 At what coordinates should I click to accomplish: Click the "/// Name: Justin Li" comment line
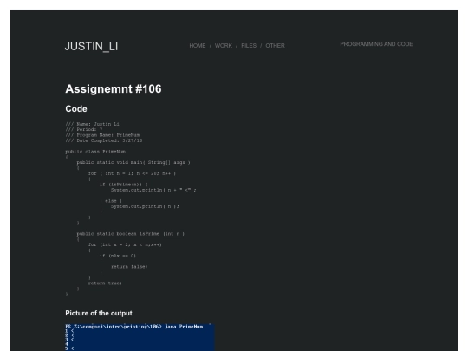coord(92,124)
